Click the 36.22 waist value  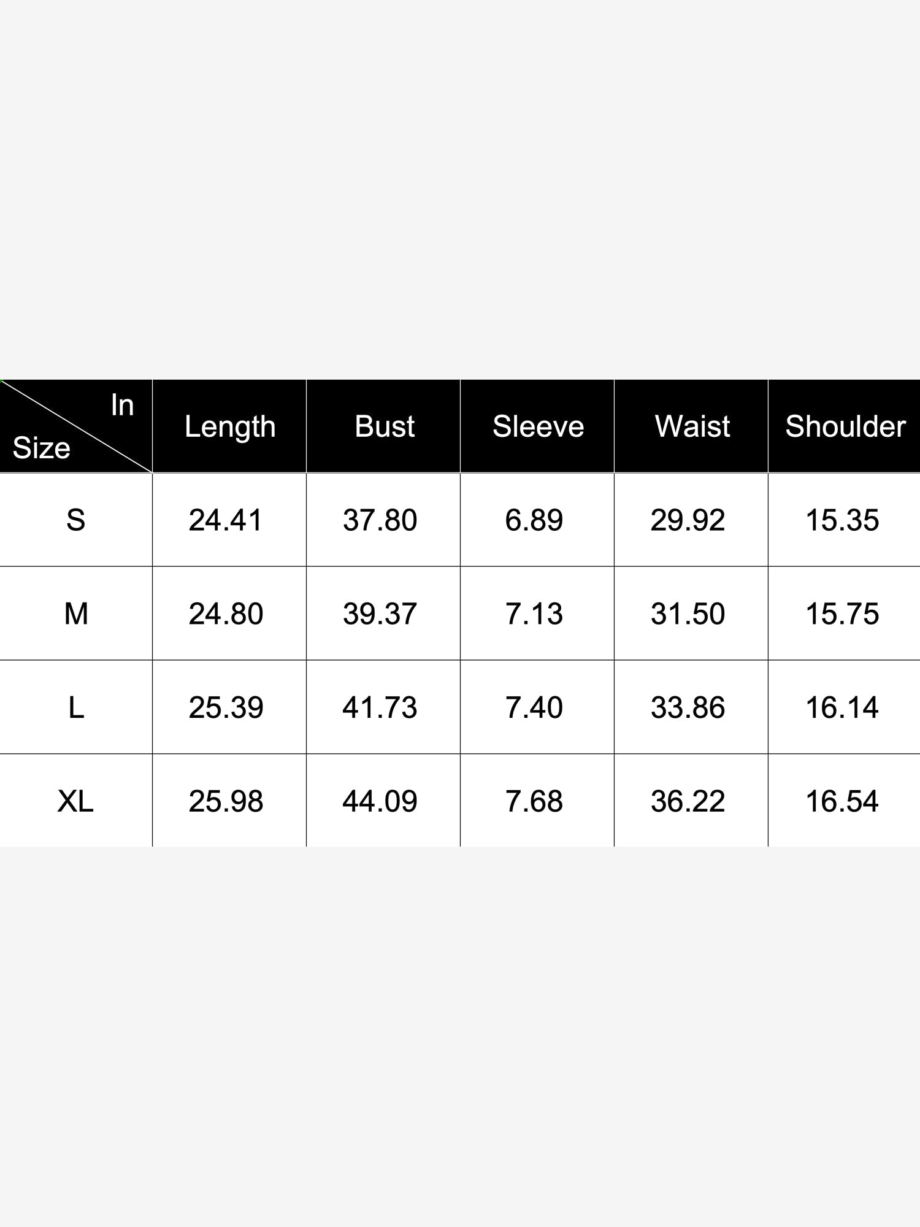click(688, 801)
